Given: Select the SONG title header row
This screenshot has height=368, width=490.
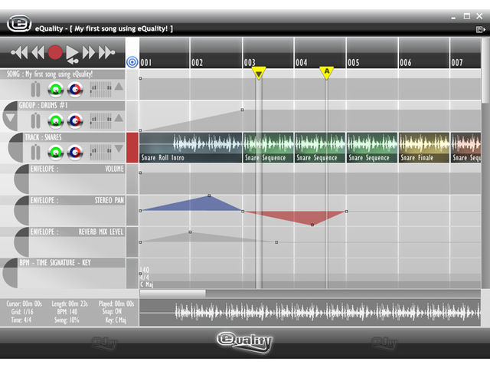Looking at the screenshot, I should click(x=63, y=74).
